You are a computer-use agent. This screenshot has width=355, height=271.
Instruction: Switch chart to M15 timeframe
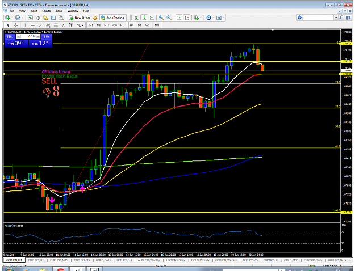(106, 25)
